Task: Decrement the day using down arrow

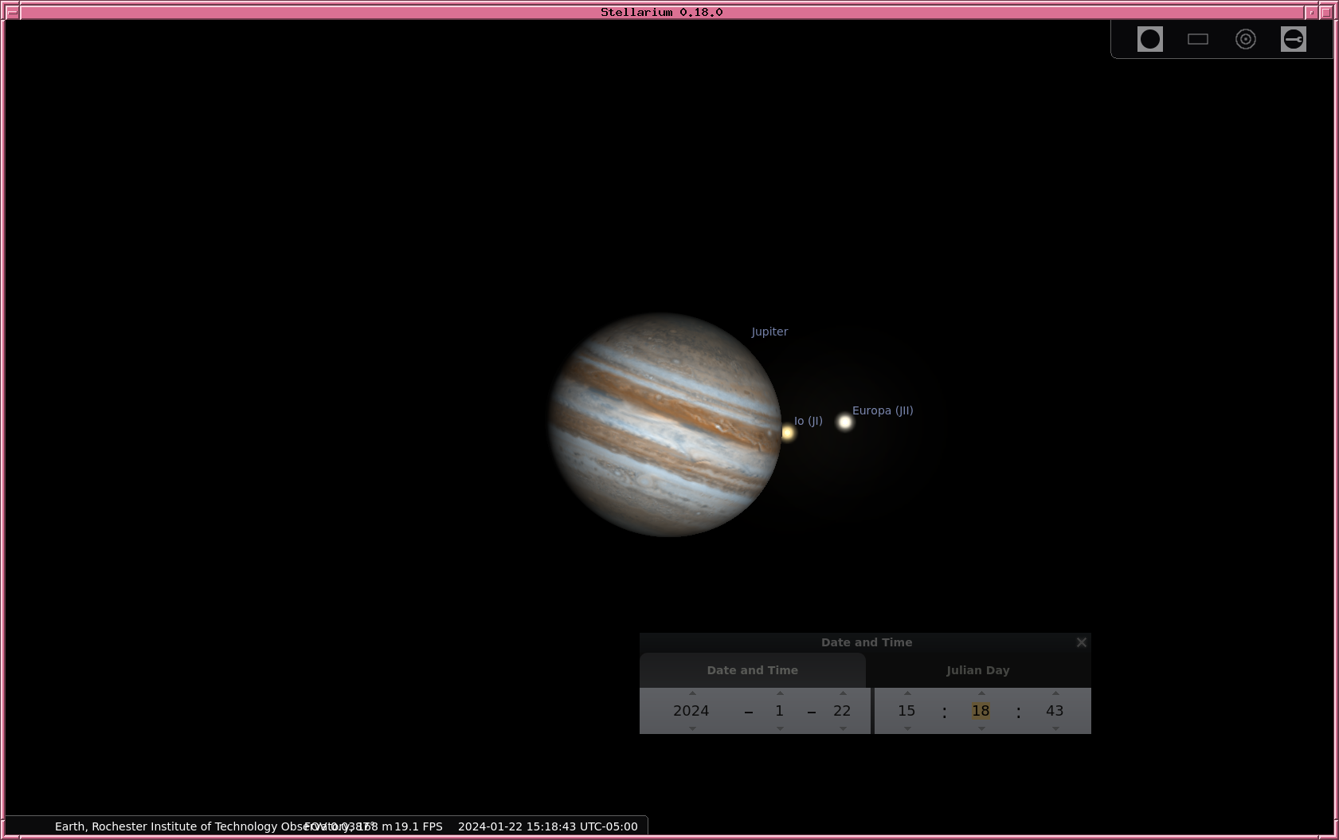Action: (x=843, y=728)
